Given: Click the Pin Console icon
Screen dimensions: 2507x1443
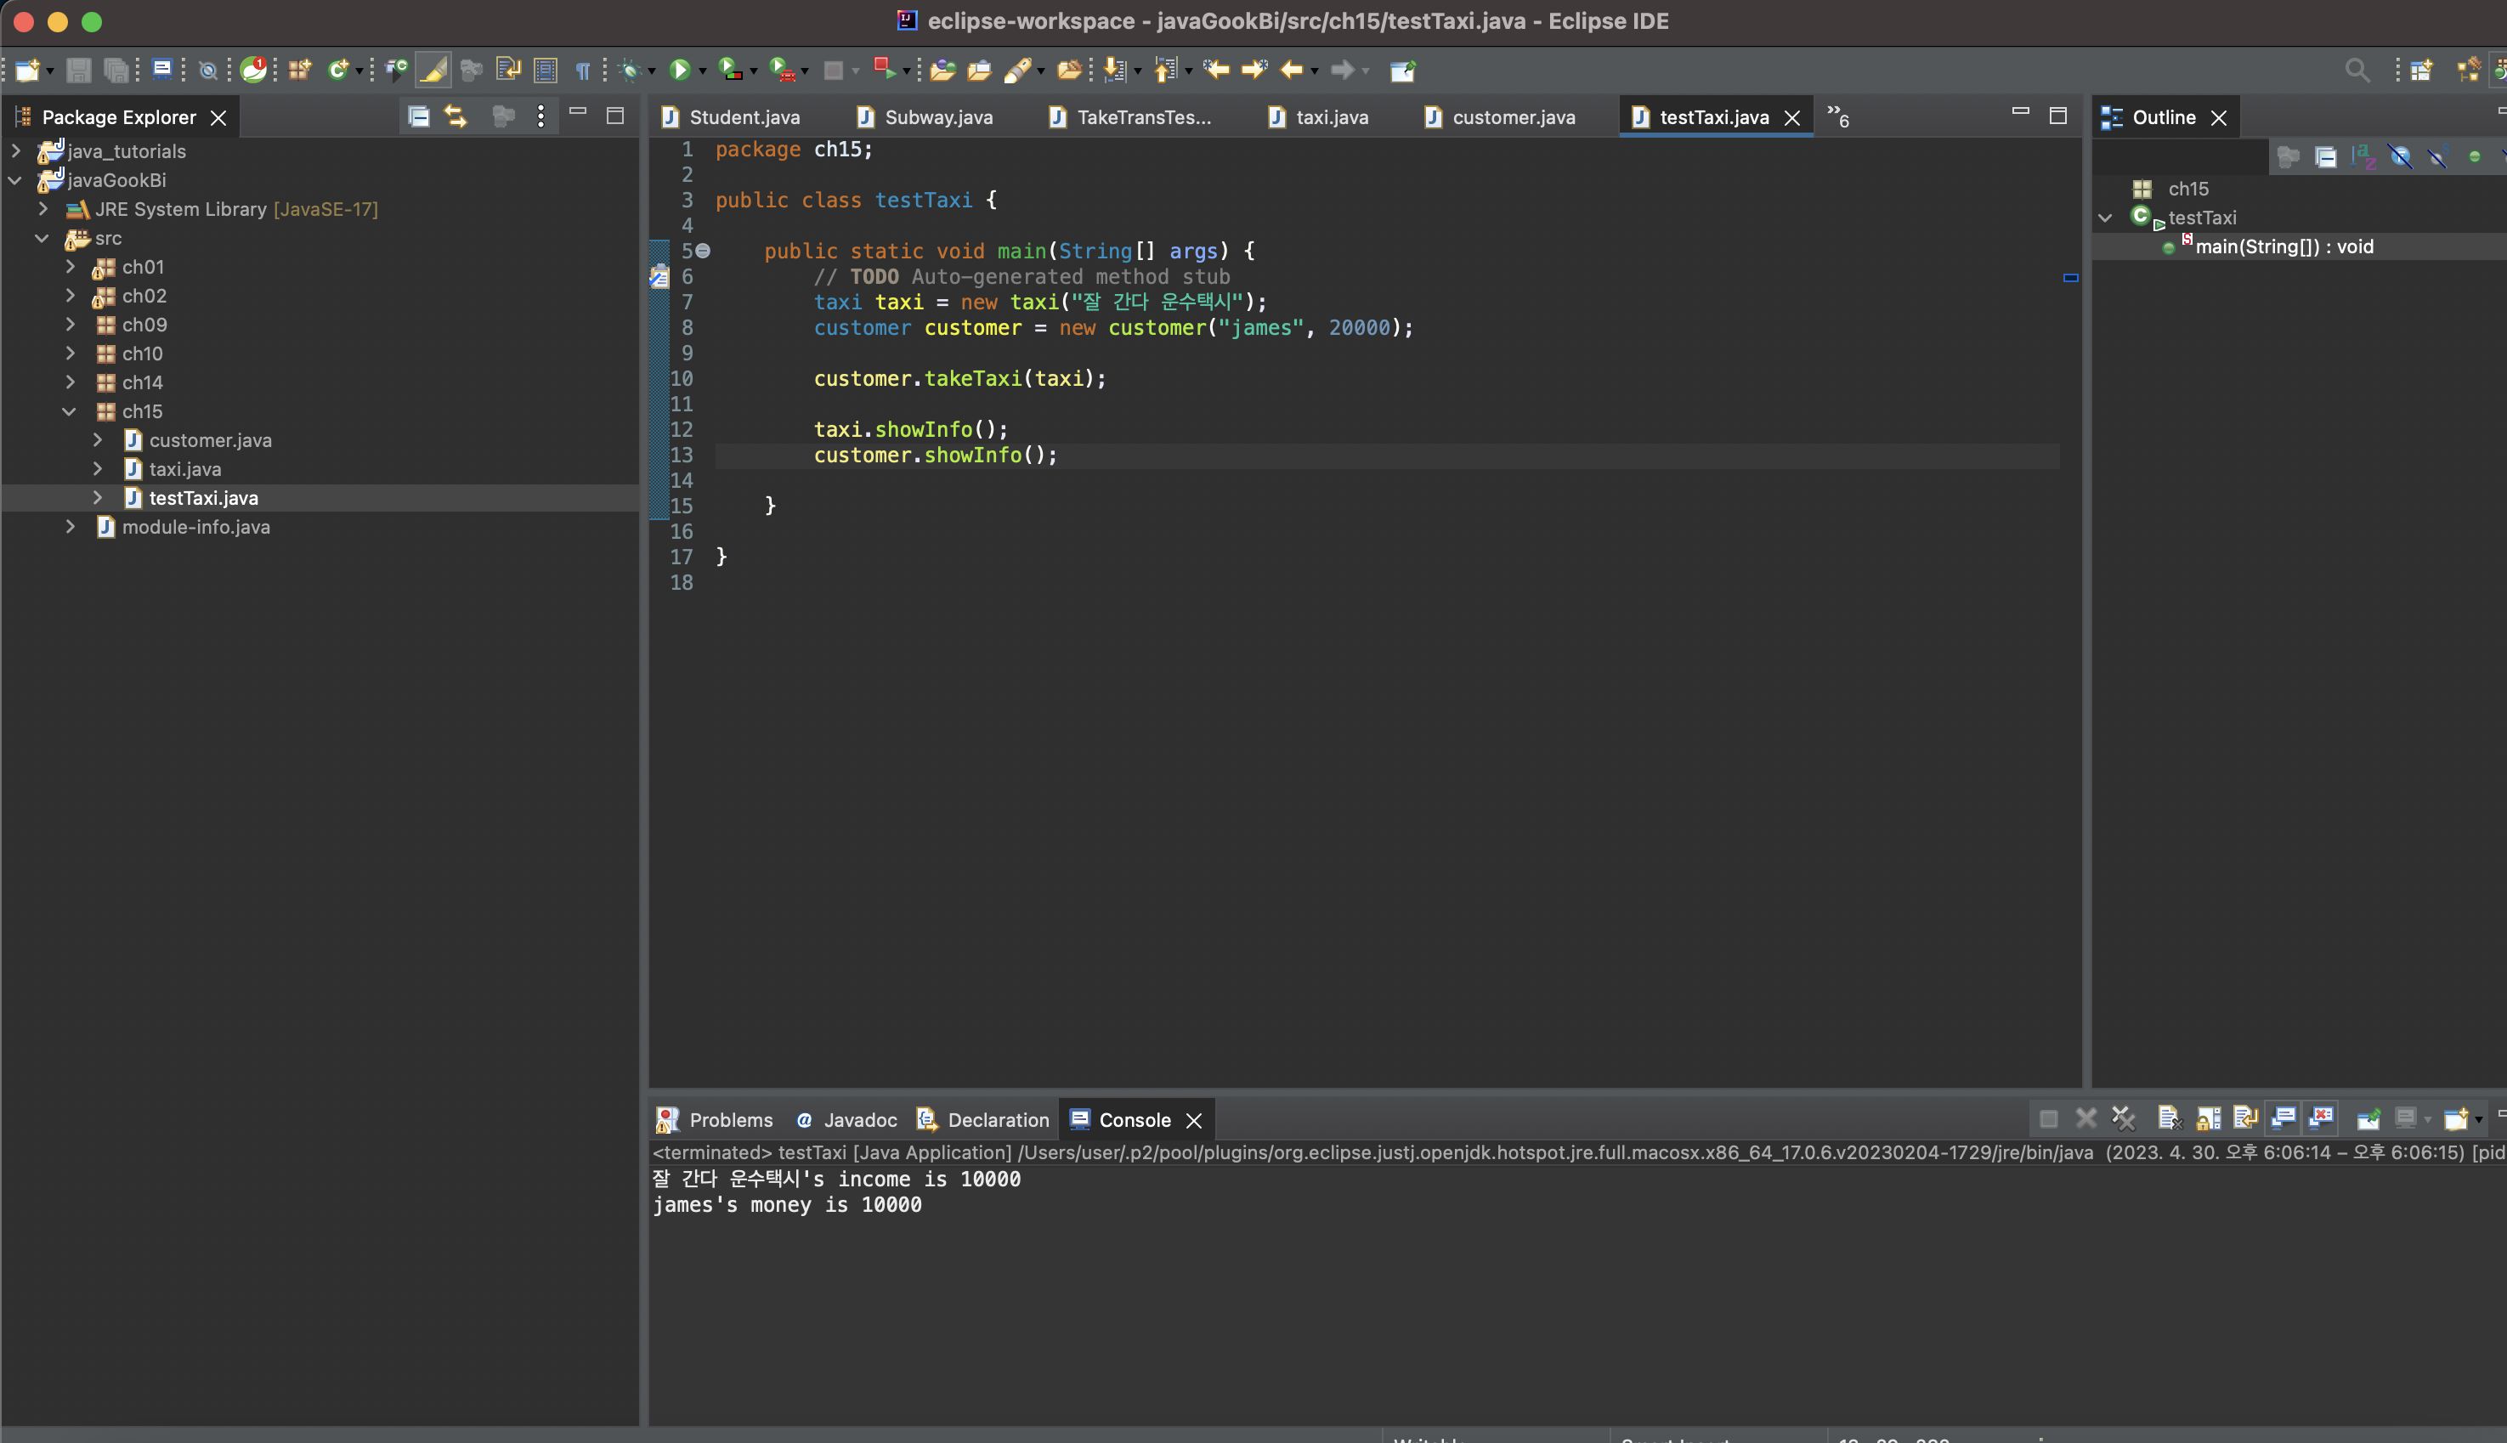Looking at the screenshot, I should (2368, 1119).
